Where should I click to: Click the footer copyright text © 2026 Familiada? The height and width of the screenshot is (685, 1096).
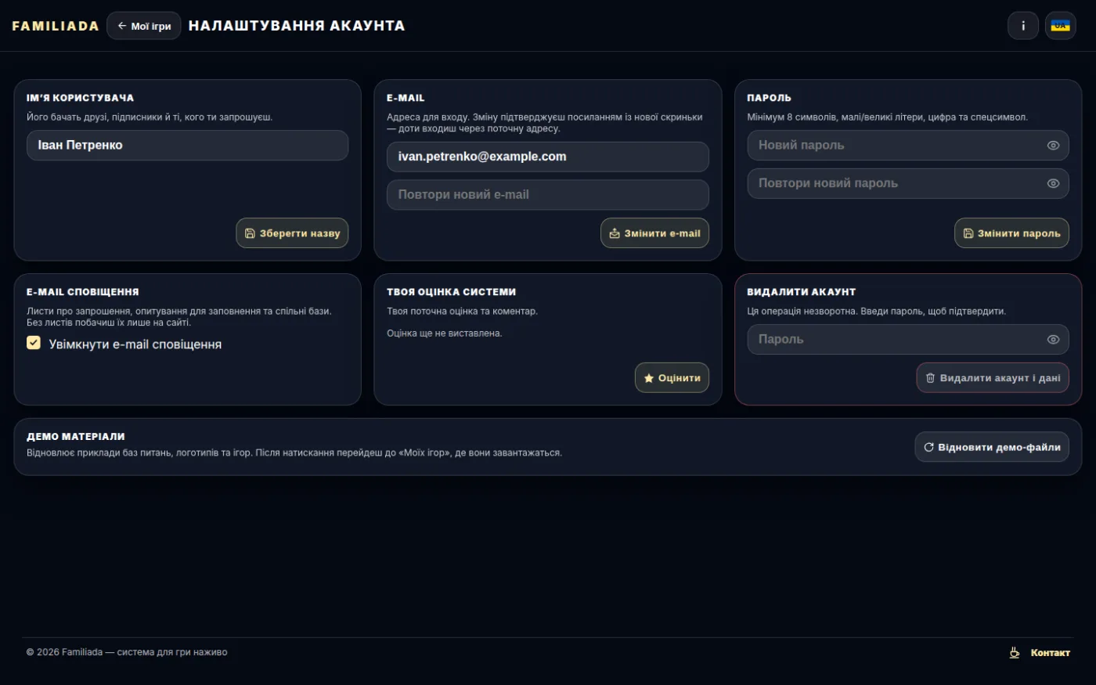point(127,652)
